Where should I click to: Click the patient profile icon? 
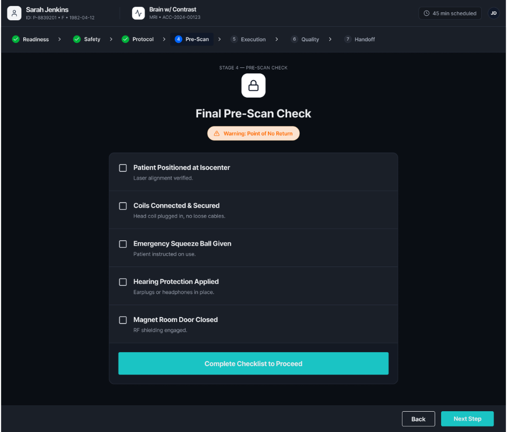[x=14, y=13]
